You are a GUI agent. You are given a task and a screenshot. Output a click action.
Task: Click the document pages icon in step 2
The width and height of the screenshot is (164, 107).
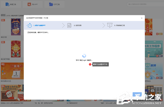pos(69,25)
